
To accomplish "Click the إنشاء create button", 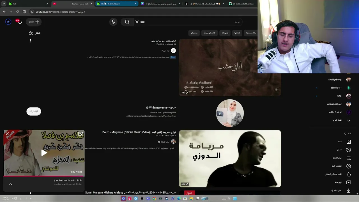I will [x=34, y=22].
